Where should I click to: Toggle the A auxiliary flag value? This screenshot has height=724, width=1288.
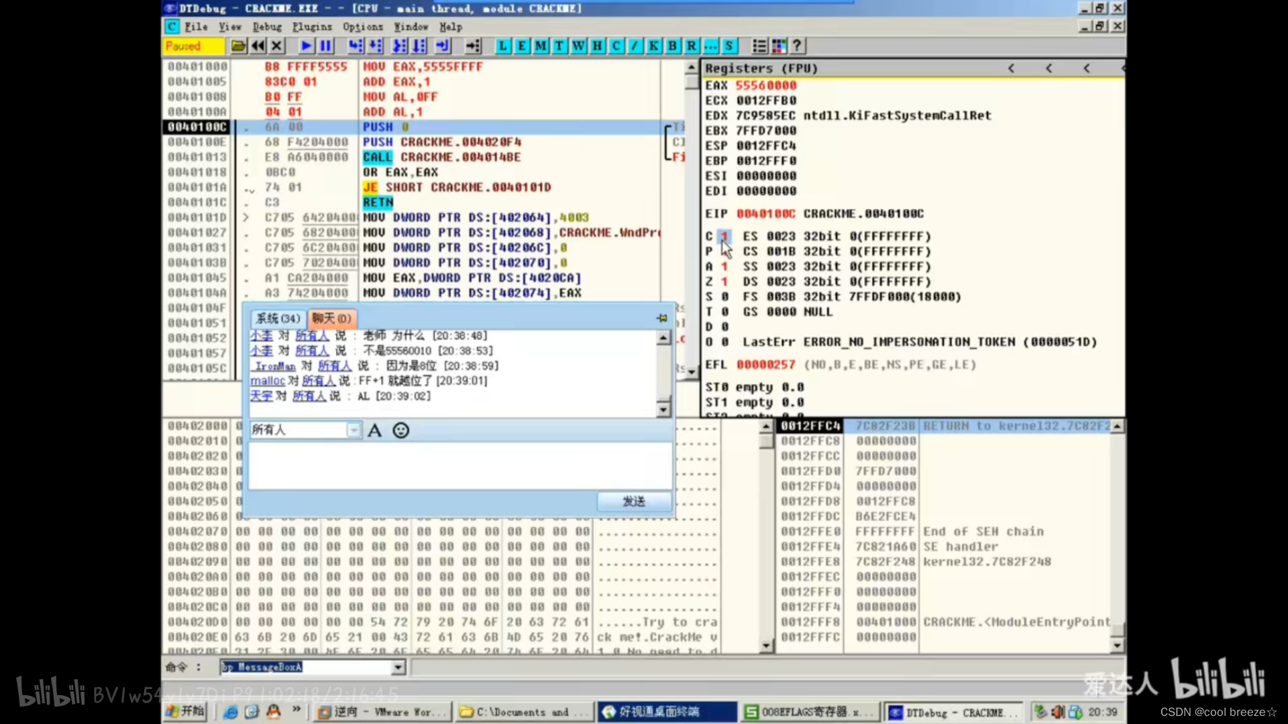(724, 267)
